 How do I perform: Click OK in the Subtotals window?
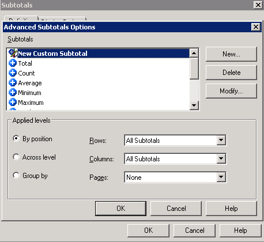point(148,230)
